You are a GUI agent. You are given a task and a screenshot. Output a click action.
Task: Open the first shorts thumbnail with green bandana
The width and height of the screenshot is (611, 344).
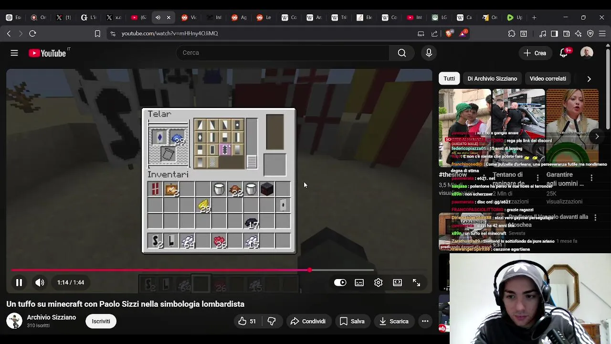[x=464, y=127]
